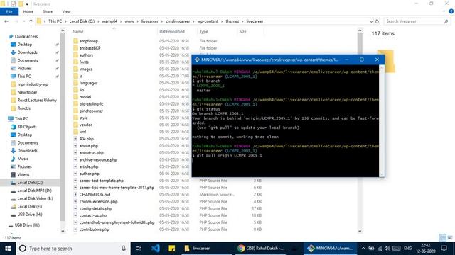Select the old-styling-lc folder
The height and width of the screenshot is (255, 455).
[91, 104]
